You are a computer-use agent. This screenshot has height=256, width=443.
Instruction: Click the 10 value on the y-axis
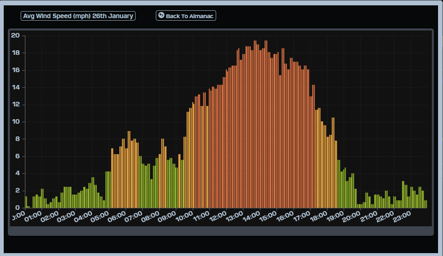(16, 122)
